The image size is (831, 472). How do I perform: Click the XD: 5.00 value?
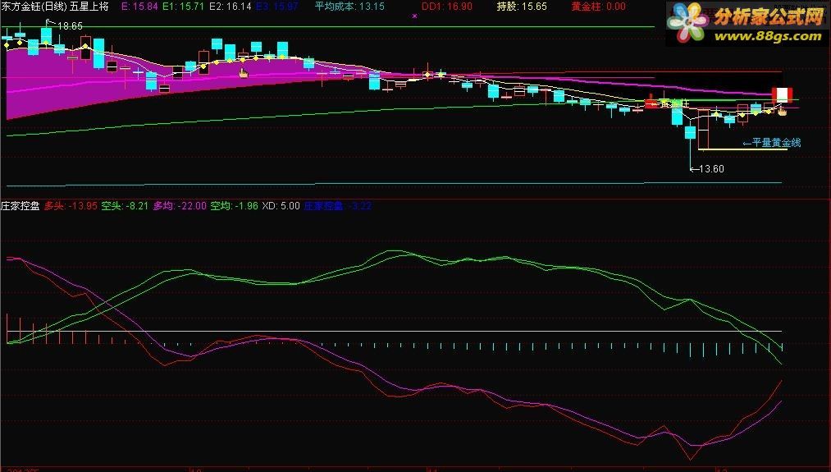click(x=281, y=206)
